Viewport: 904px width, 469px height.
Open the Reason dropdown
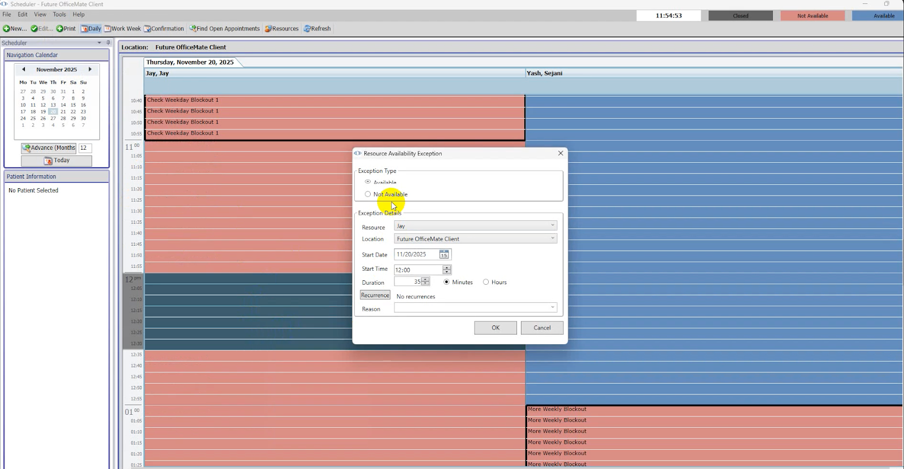tap(552, 308)
